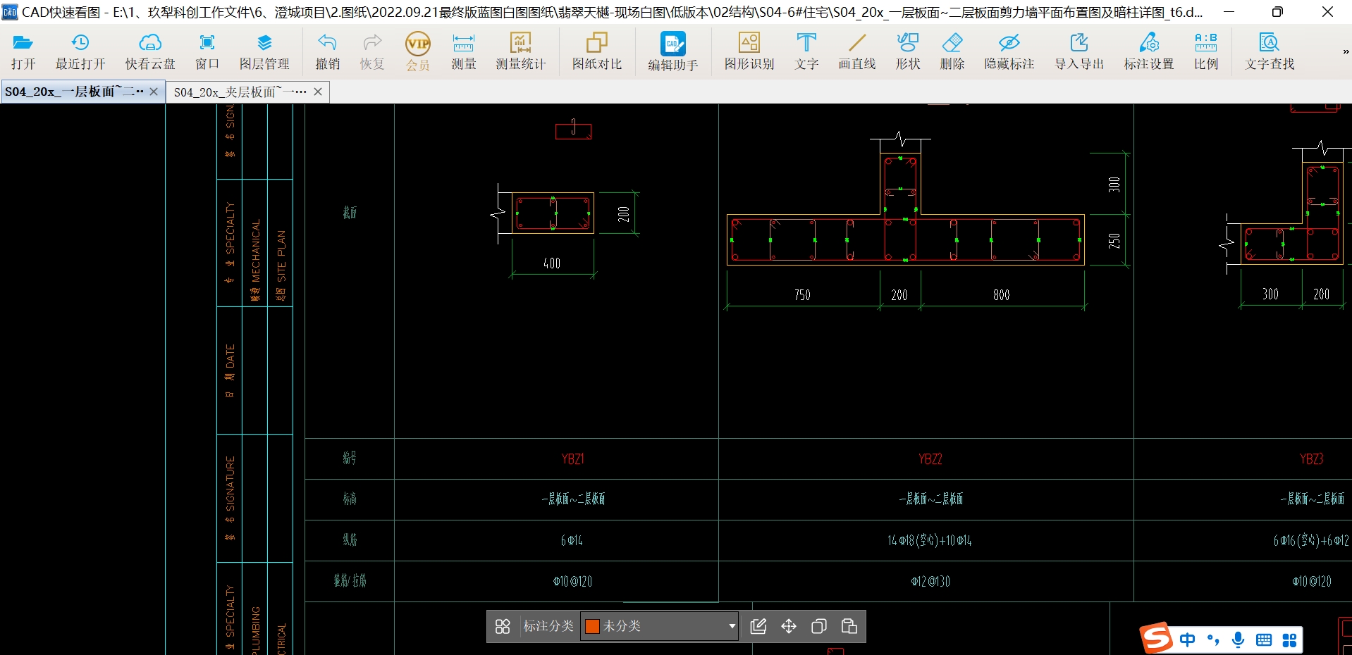Redo with the 恢复 button

pyautogui.click(x=372, y=52)
